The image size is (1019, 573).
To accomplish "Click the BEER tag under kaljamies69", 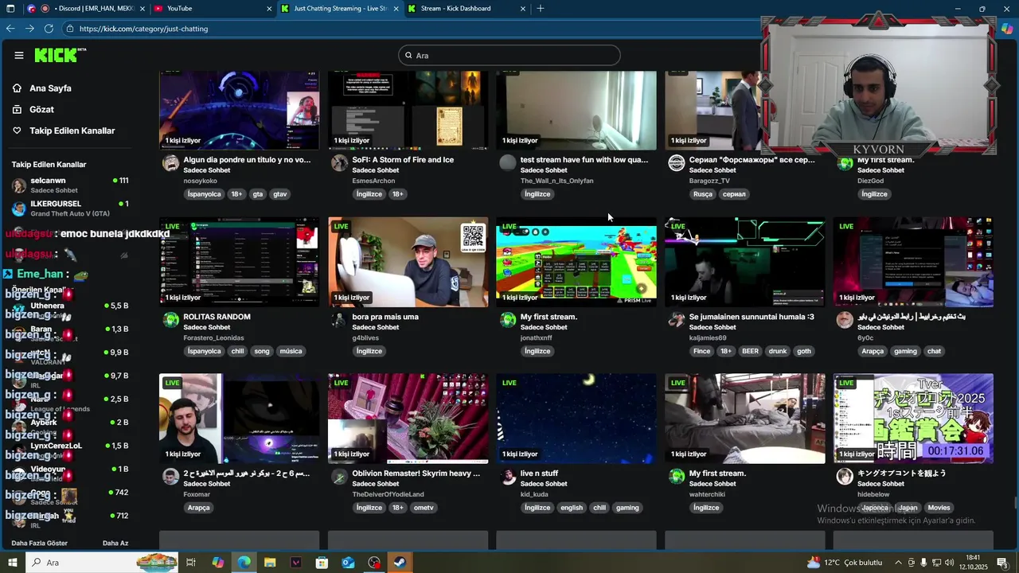I will 750,351.
